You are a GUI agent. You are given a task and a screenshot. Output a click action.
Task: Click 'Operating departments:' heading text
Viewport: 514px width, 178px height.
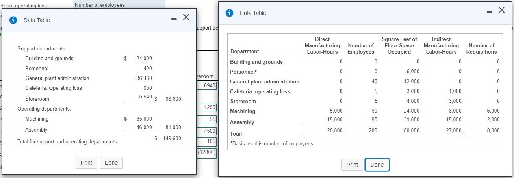click(44, 109)
